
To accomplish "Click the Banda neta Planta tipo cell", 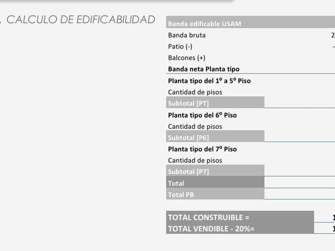I will pyautogui.click(x=203, y=69).
